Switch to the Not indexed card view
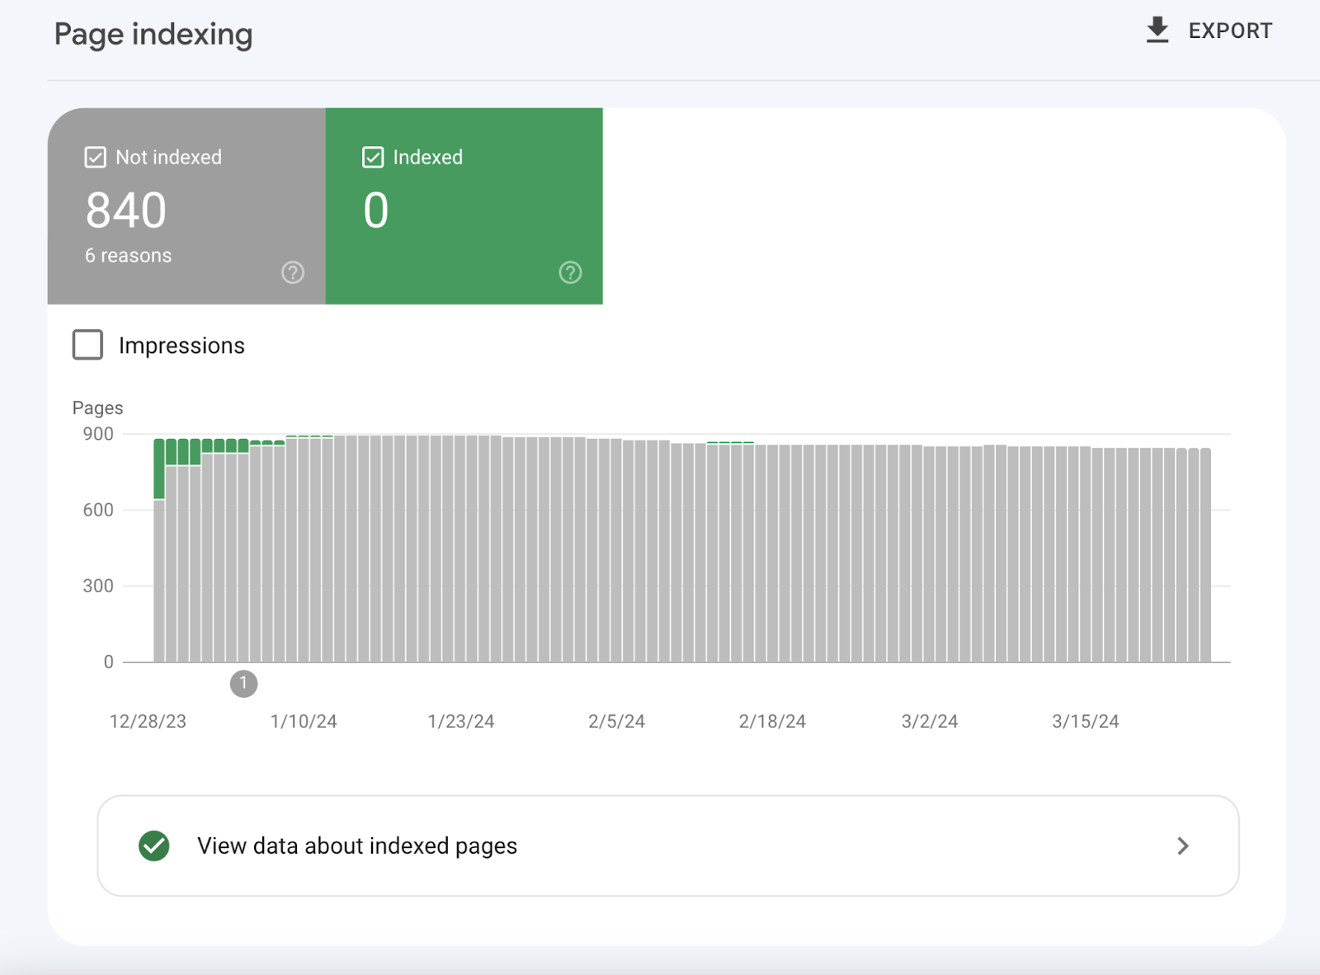Image resolution: width=1320 pixels, height=975 pixels. point(186,206)
